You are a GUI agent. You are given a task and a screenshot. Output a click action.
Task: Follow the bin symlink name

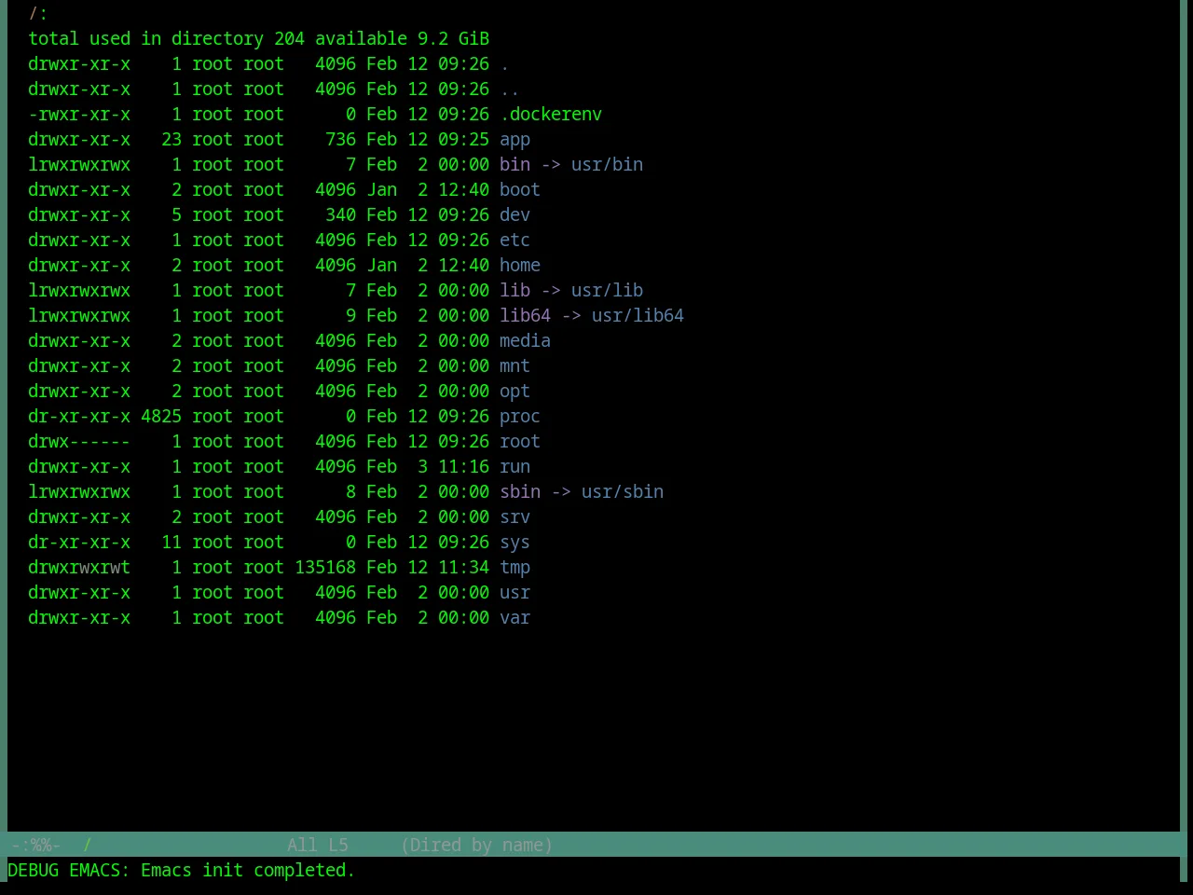click(x=514, y=165)
